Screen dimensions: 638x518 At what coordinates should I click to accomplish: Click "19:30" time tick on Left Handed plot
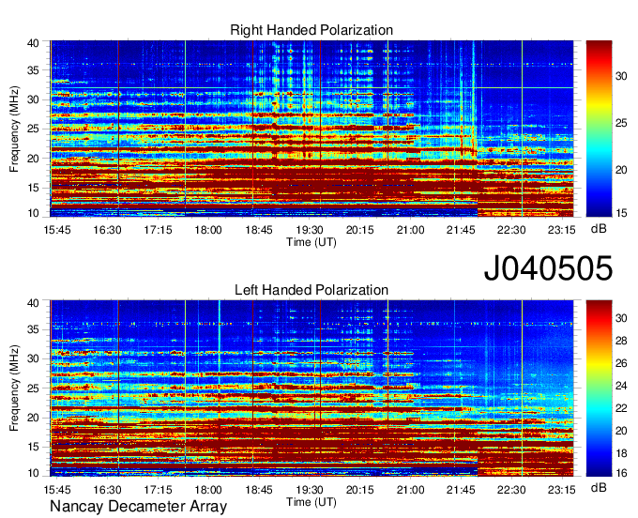310,490
